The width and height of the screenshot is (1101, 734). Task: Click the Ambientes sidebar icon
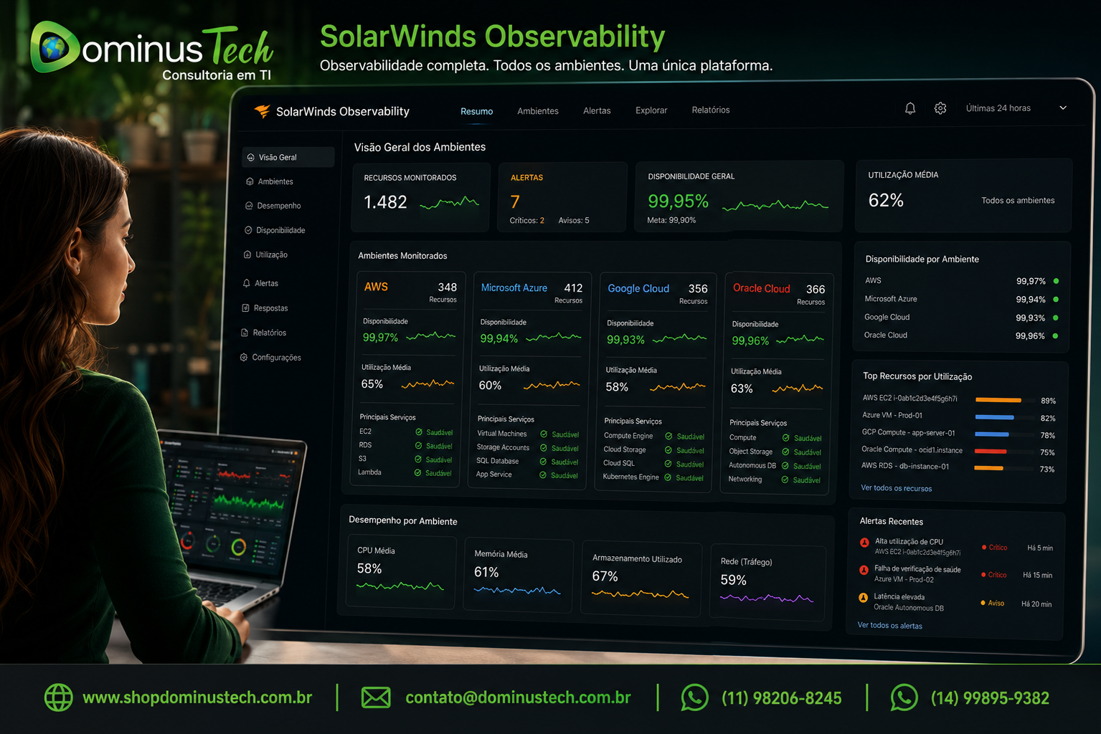(250, 181)
